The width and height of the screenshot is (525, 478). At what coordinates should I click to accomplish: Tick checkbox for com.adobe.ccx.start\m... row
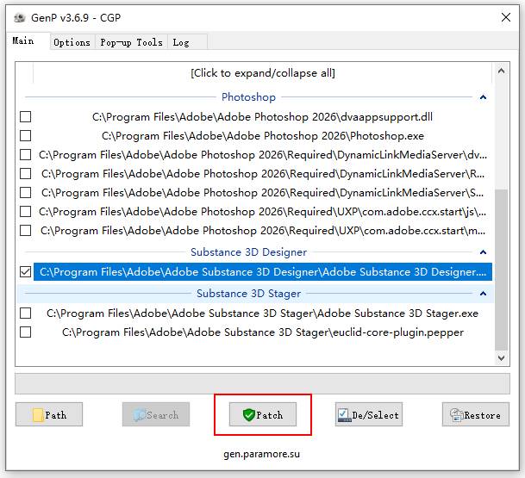coord(26,231)
